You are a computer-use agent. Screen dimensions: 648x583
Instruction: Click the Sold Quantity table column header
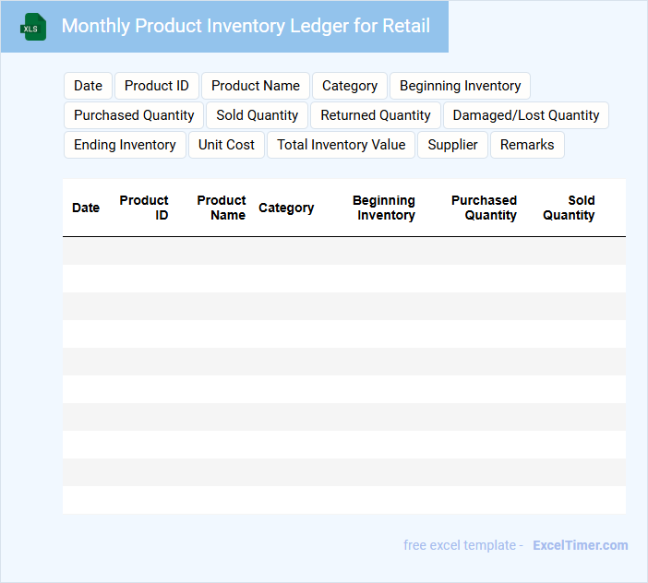569,208
